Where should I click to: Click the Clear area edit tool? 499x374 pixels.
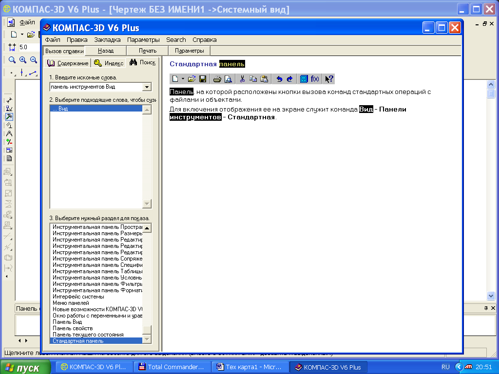[x=8, y=258]
